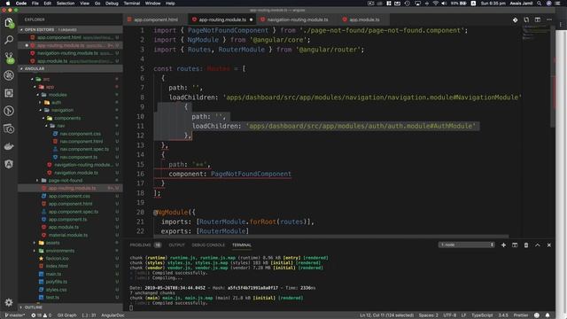Click Ln 12, Col 11 cursor position
Viewport: 567px width, 319px height.
[386, 315]
